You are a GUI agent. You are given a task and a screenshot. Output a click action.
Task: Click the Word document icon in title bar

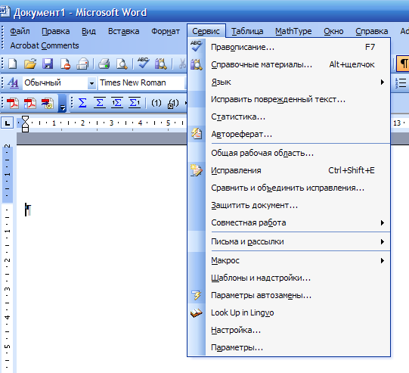click(5, 12)
